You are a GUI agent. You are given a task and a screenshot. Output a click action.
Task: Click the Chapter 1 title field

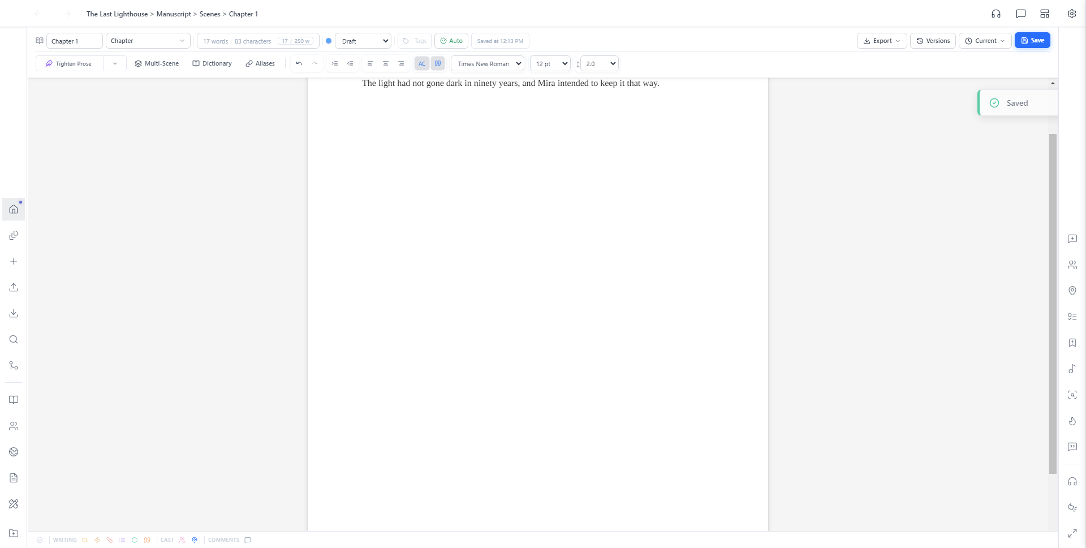click(75, 41)
